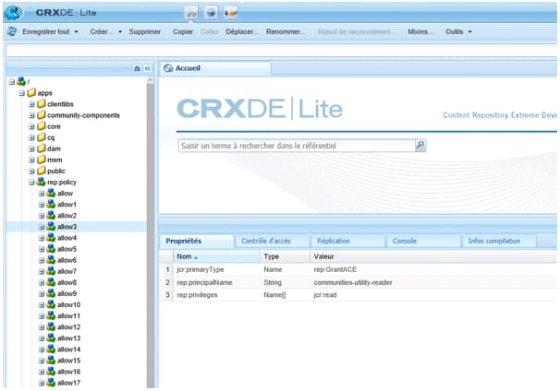Click the communities-utility-reader value
This screenshot has height=391, width=560.
[x=353, y=282]
